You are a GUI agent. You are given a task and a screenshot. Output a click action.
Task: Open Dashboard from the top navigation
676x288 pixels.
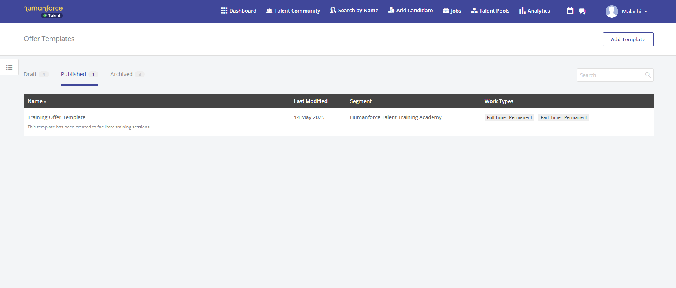tap(239, 11)
